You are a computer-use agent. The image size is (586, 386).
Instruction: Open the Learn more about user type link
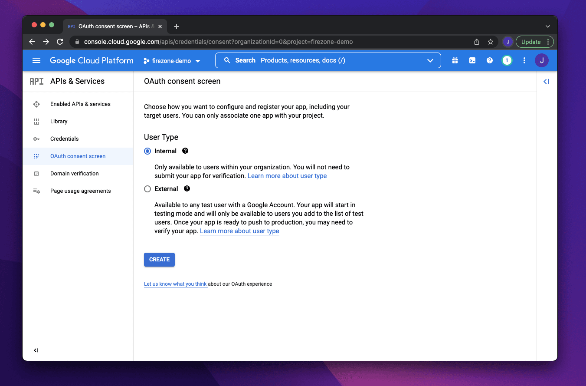pyautogui.click(x=287, y=176)
